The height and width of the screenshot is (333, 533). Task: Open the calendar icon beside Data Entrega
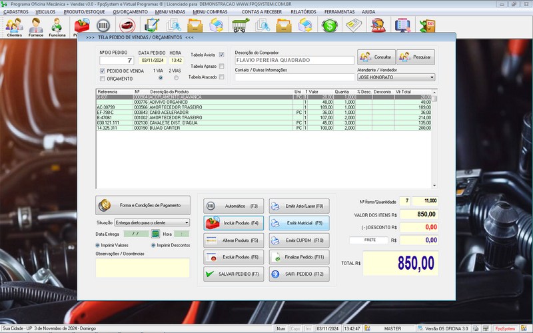coord(155,234)
